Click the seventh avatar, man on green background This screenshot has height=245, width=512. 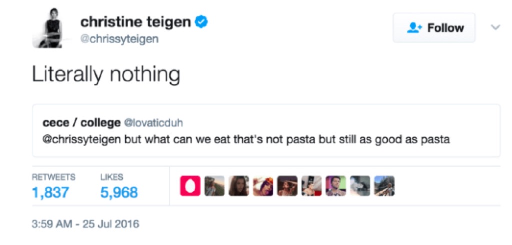pos(336,186)
